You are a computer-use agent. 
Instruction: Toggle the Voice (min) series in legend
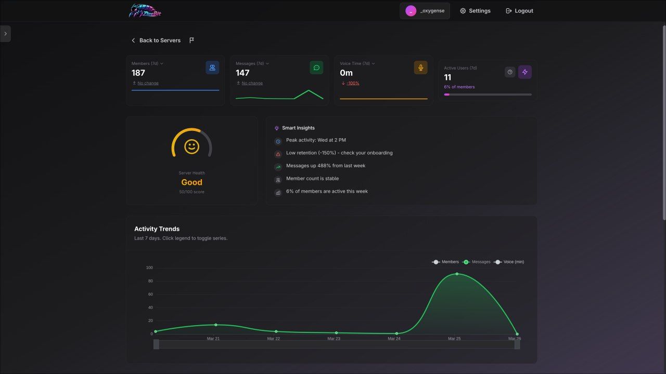point(509,262)
